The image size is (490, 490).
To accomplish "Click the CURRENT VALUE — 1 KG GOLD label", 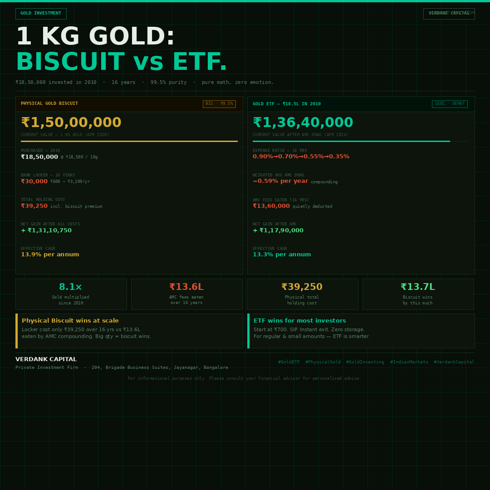I will pyautogui.click(x=65, y=135).
